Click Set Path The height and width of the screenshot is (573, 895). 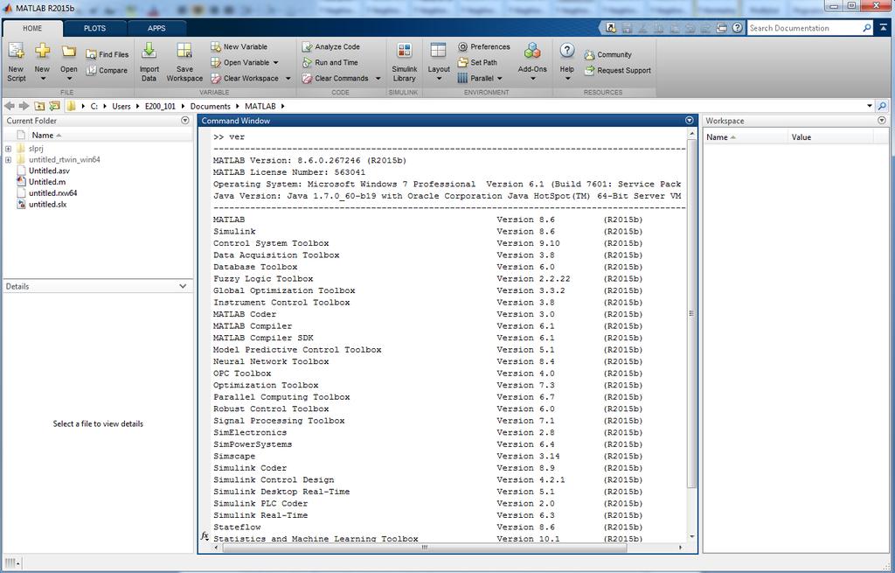(x=478, y=62)
